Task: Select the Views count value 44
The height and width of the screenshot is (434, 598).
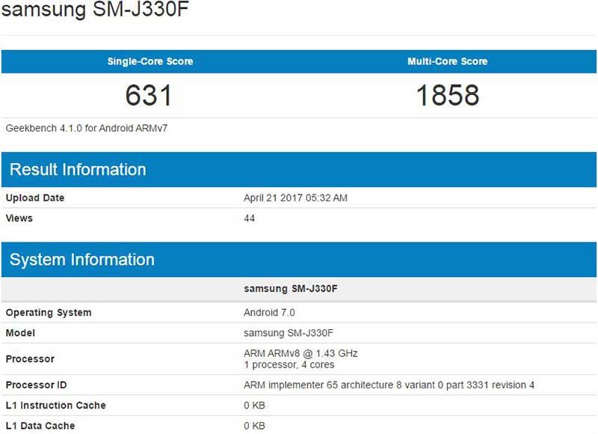Action: point(250,218)
